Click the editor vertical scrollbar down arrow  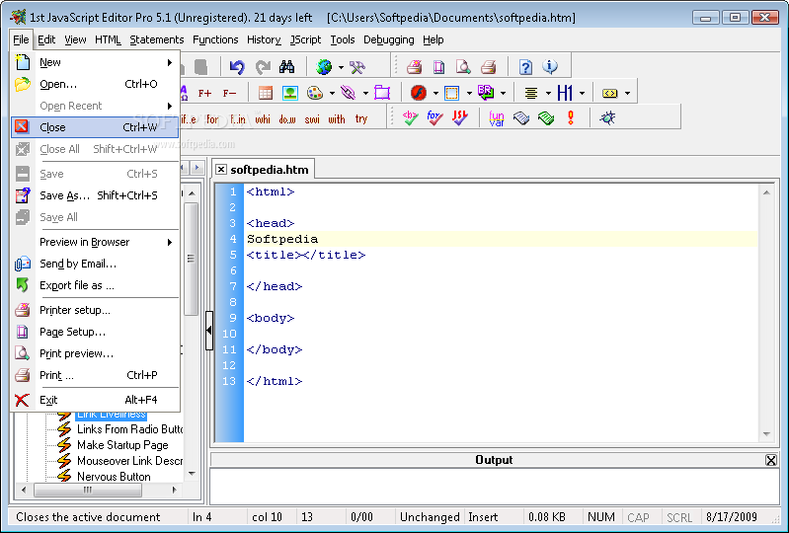pyautogui.click(x=766, y=434)
